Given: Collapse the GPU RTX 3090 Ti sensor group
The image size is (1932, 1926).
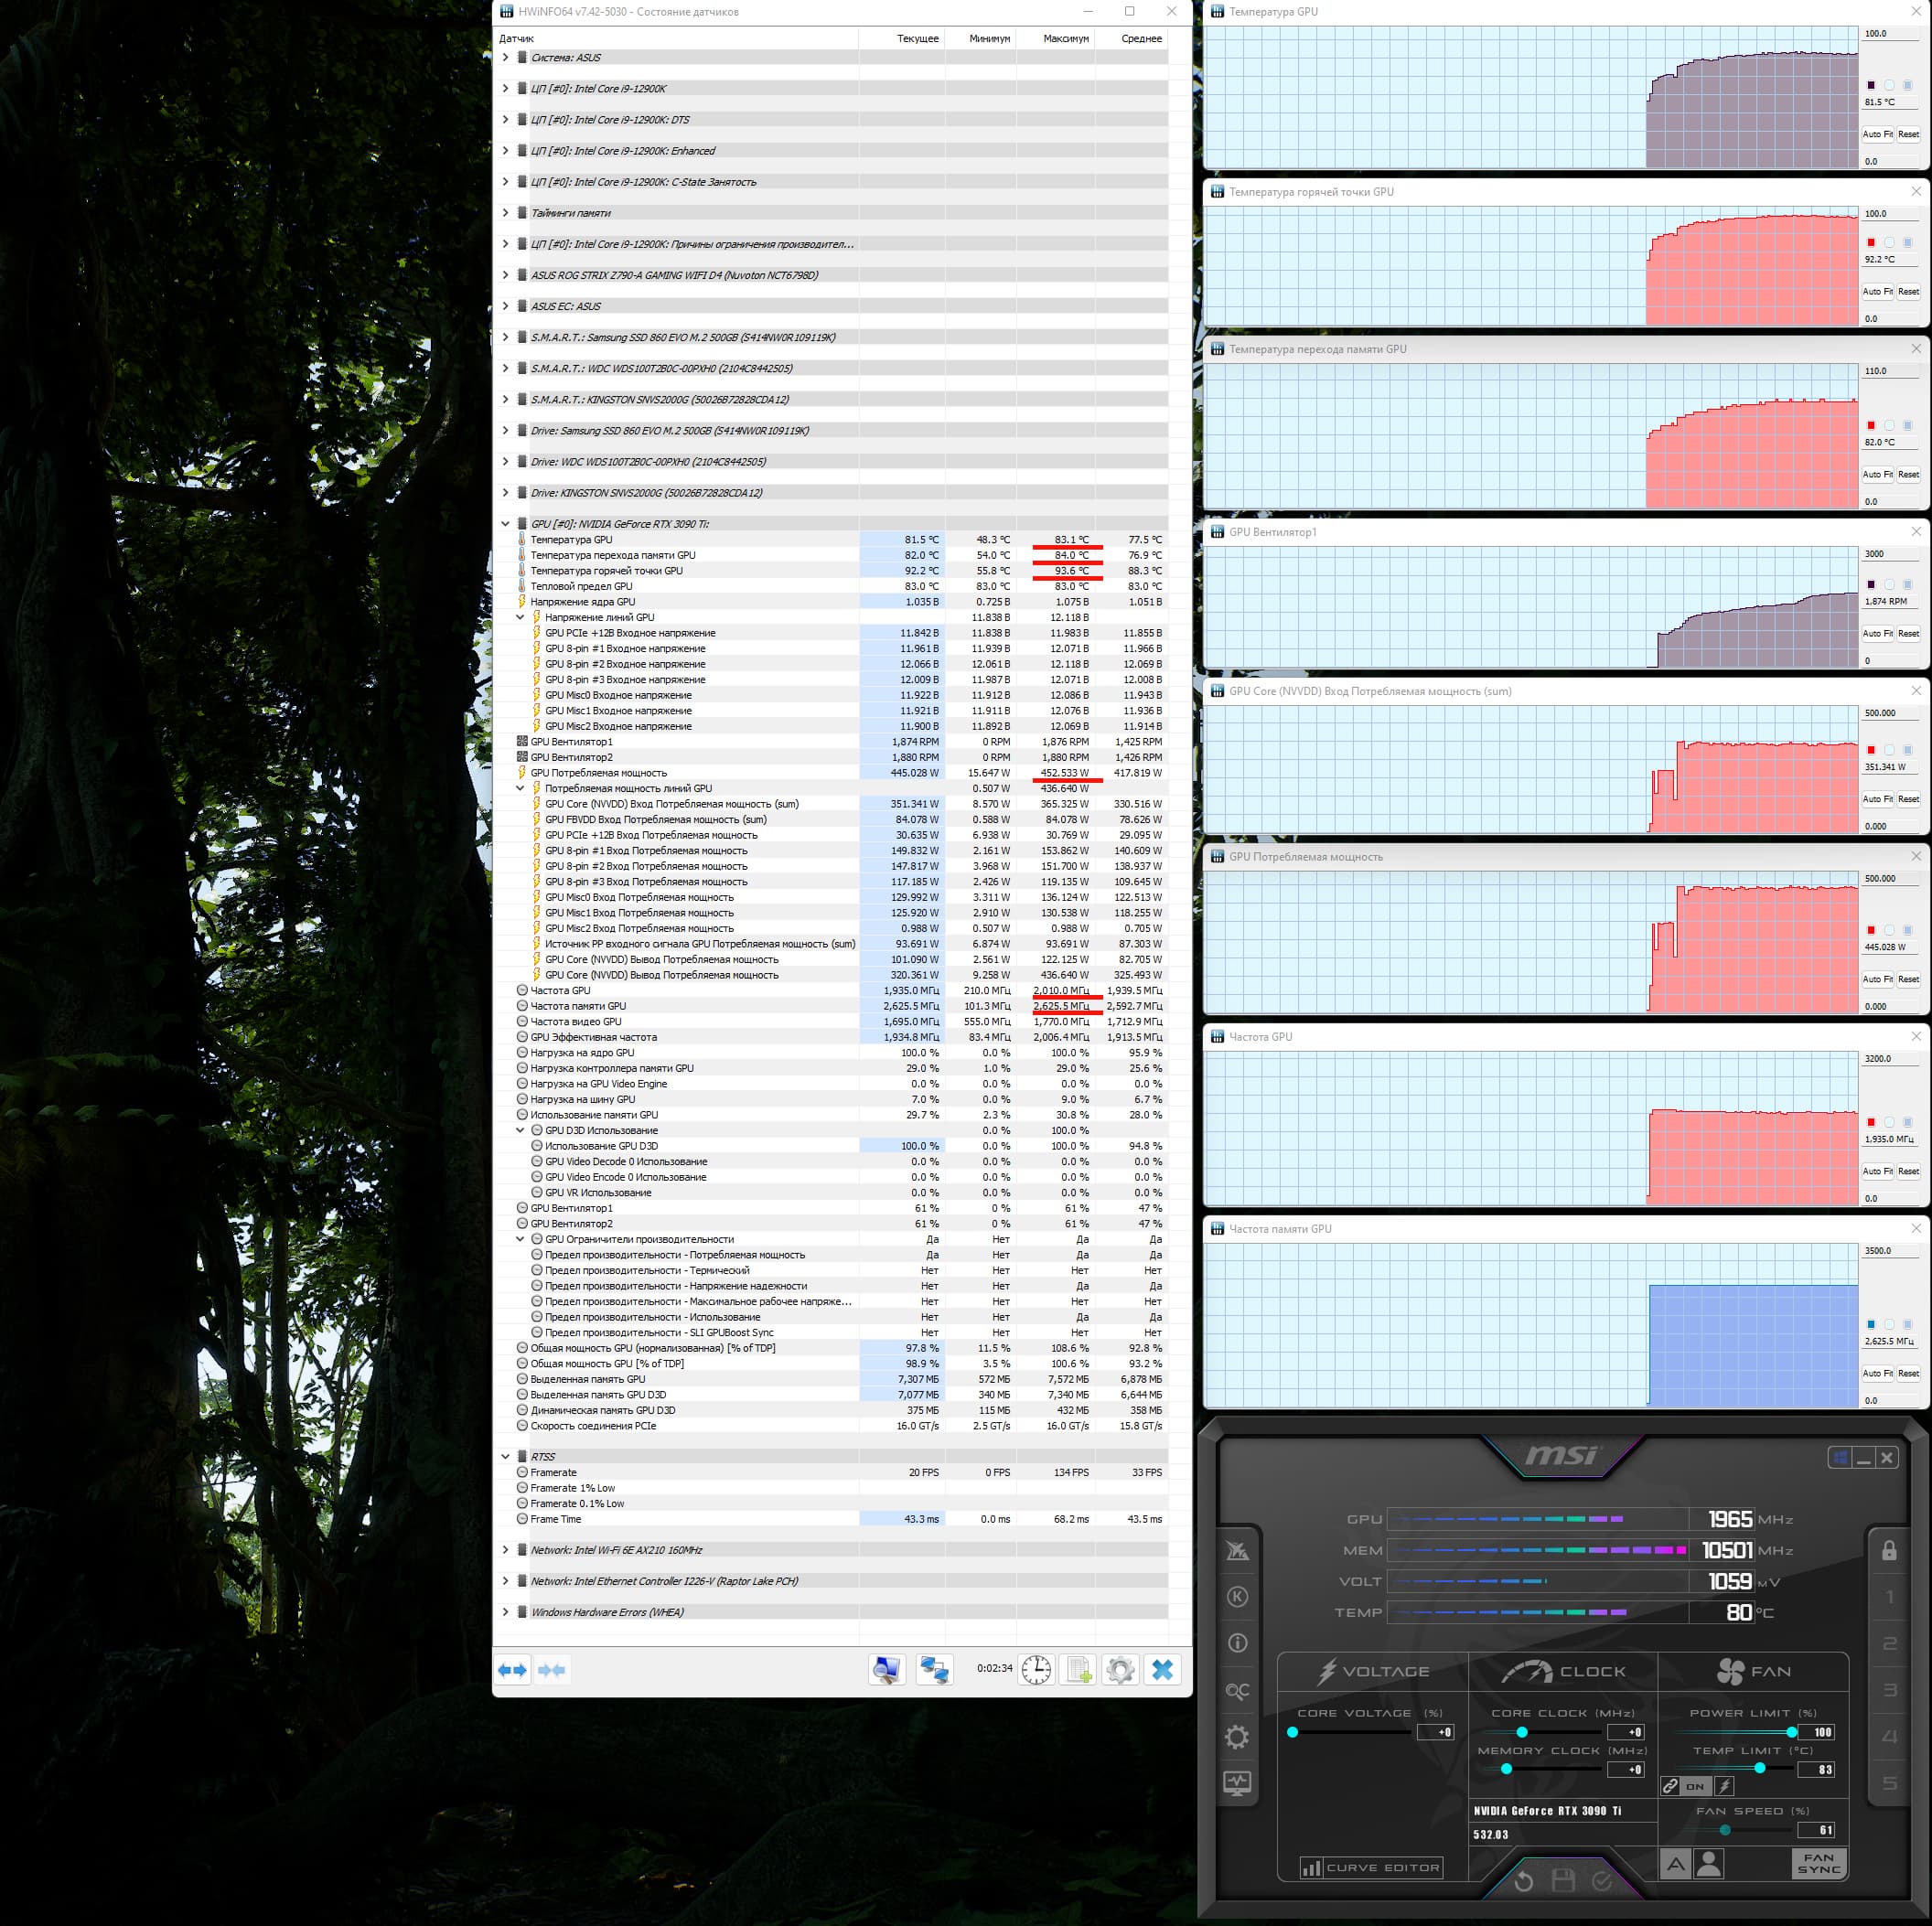Looking at the screenshot, I should pos(506,524).
